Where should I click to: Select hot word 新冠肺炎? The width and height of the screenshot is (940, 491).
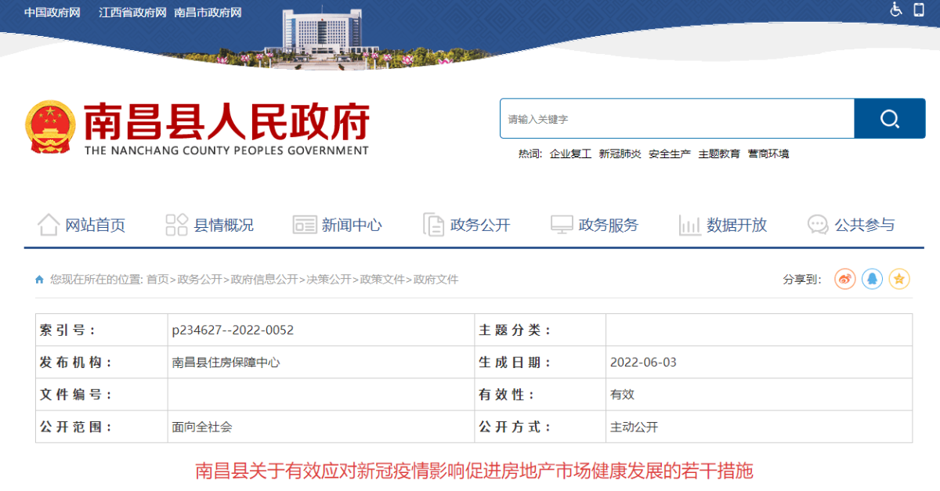[x=620, y=154]
